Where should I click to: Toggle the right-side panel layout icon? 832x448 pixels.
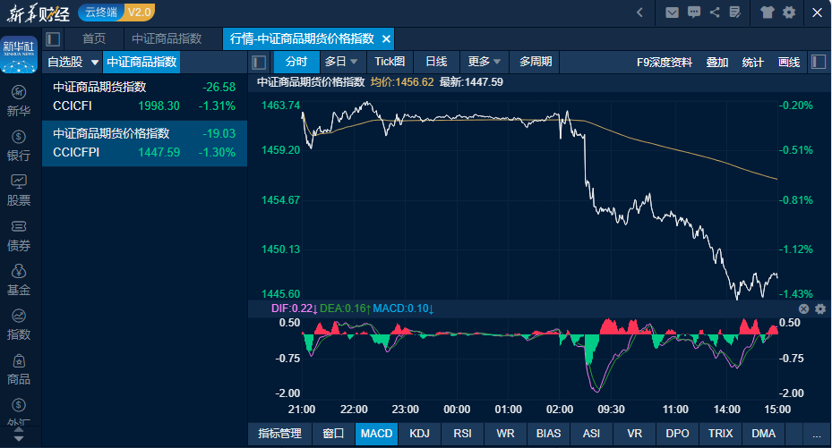[819, 62]
